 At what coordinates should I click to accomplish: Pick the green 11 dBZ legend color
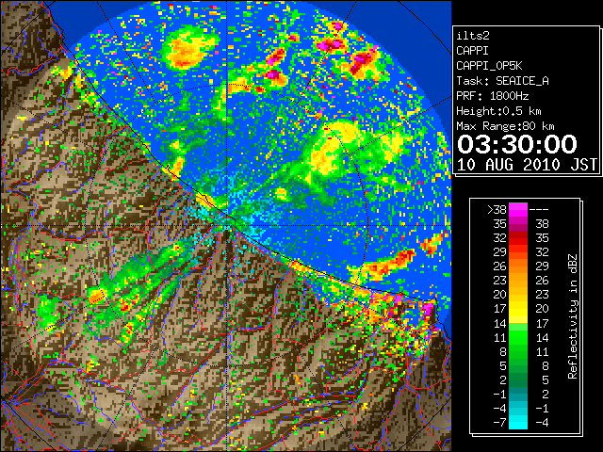click(x=518, y=337)
